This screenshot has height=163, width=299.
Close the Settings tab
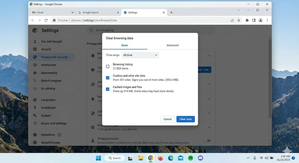tap(163, 12)
